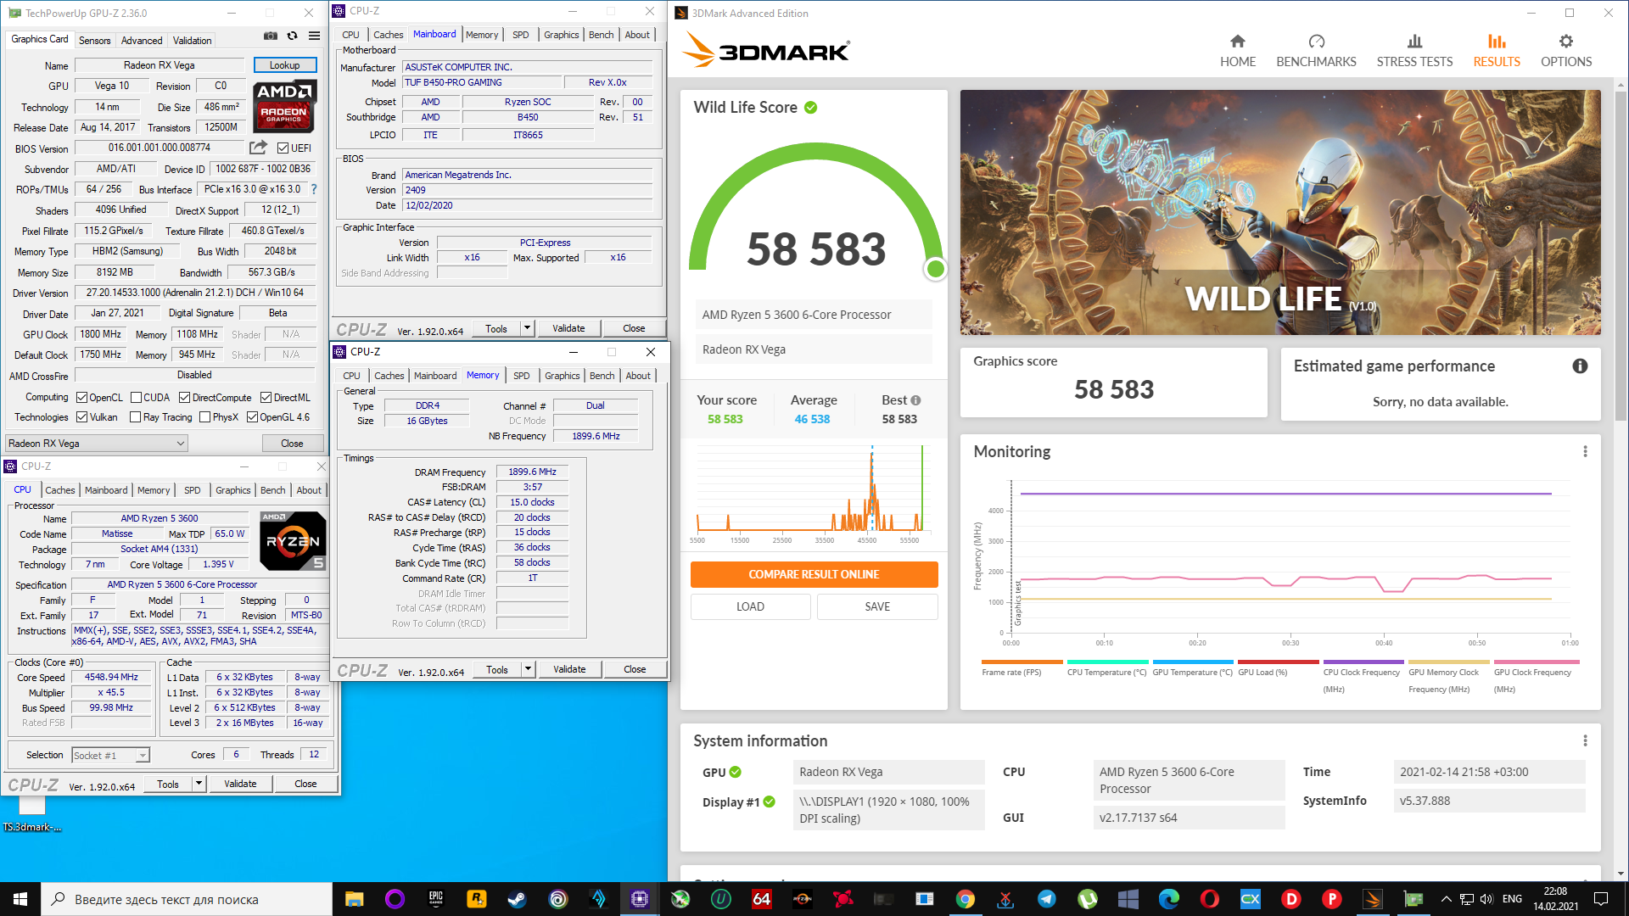Open Epic Games launcher from taskbar
Viewport: 1629px width, 916px height.
click(x=435, y=899)
